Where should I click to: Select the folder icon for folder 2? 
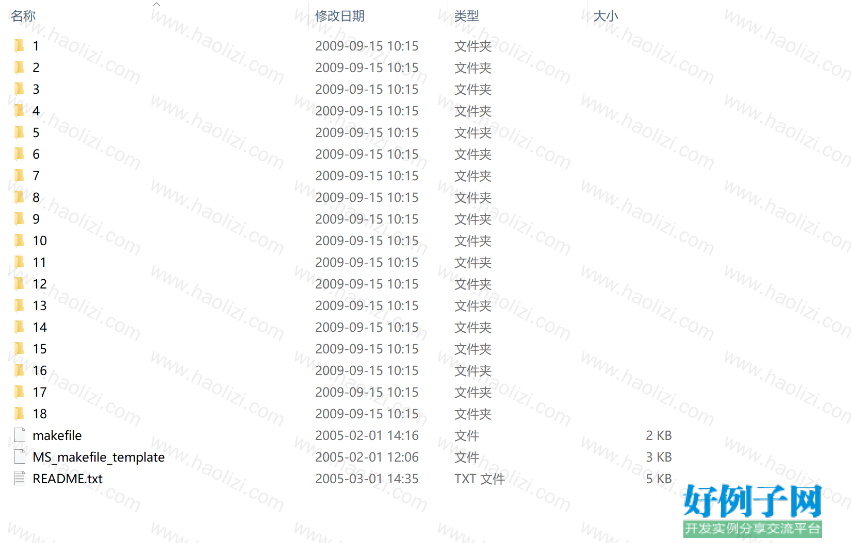[x=19, y=67]
